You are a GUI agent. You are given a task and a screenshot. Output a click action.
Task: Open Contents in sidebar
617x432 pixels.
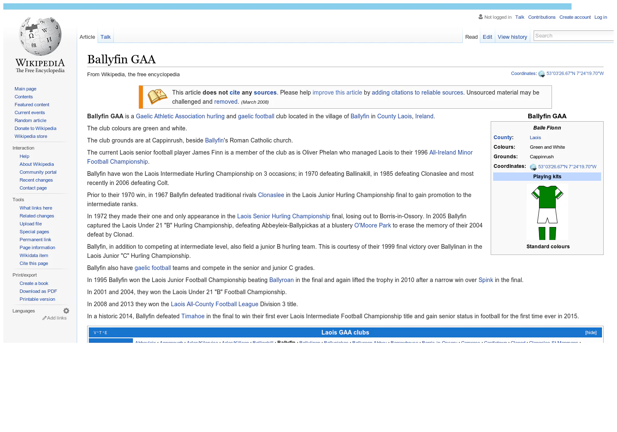[23, 97]
